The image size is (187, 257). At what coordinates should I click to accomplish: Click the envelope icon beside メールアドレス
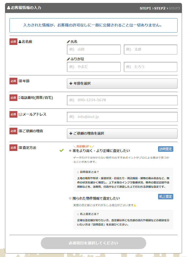[21, 114]
